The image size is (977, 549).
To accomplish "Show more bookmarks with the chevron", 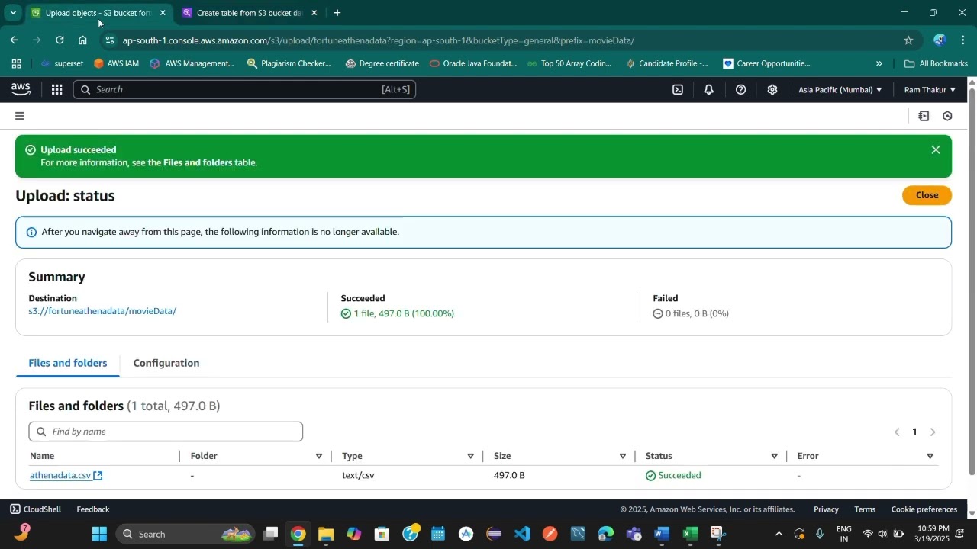I will click(x=879, y=63).
